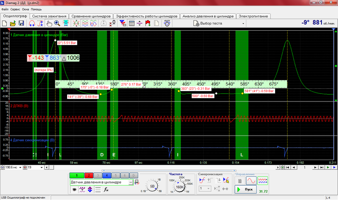338x200 pixels.
Task: Toggle the grid columns icon
Action: 131,23
